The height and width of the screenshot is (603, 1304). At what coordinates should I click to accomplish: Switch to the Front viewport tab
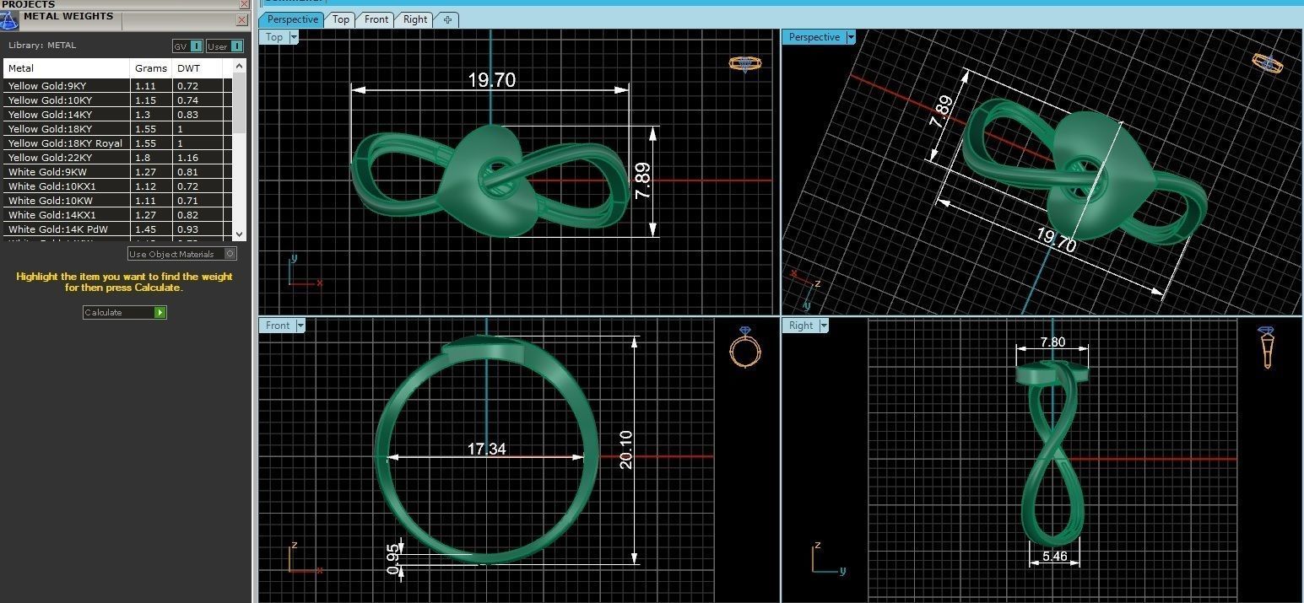(376, 19)
